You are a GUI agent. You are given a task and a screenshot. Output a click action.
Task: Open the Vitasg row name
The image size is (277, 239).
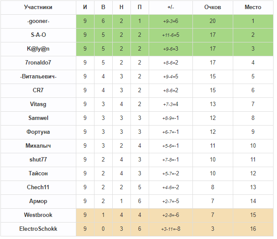click(38, 104)
